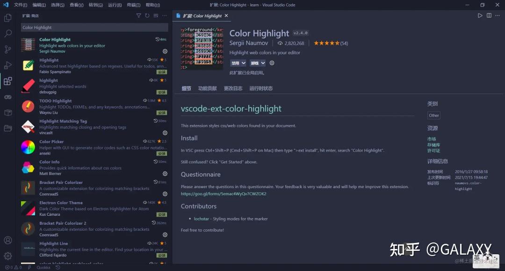Open gear settings on Color Highlight detail page

coord(272,63)
